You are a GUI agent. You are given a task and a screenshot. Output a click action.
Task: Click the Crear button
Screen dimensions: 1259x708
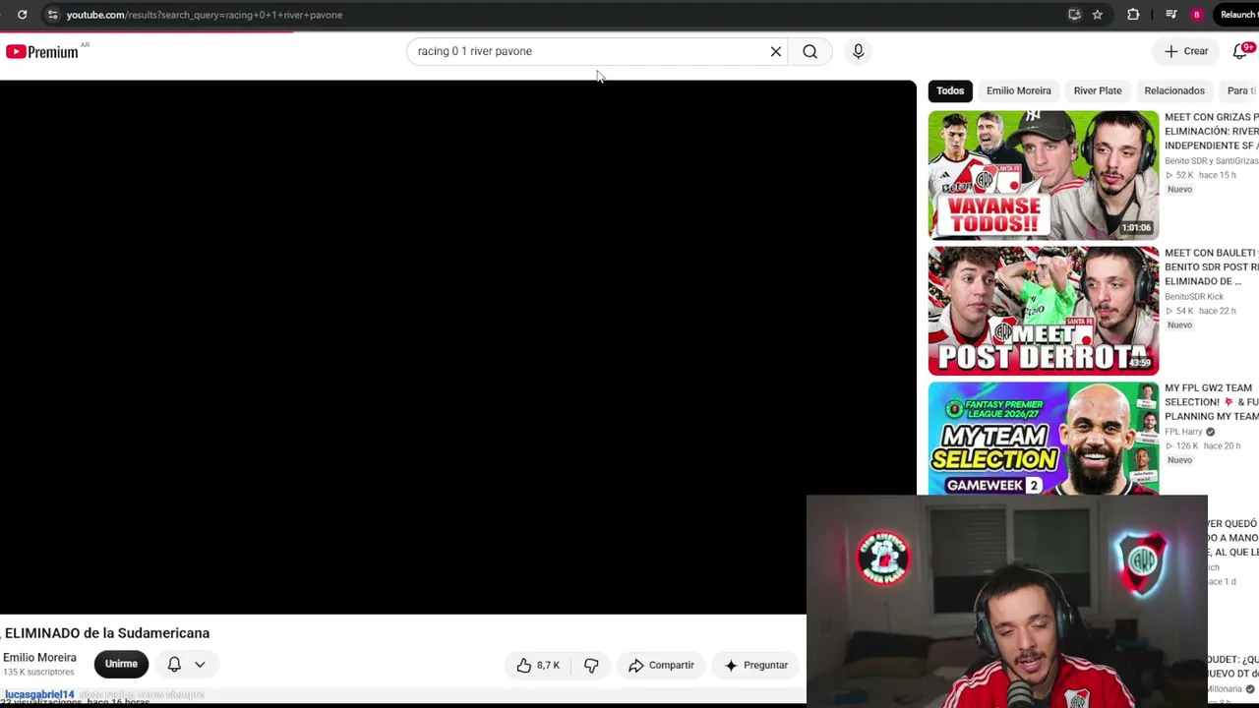[x=1186, y=51]
